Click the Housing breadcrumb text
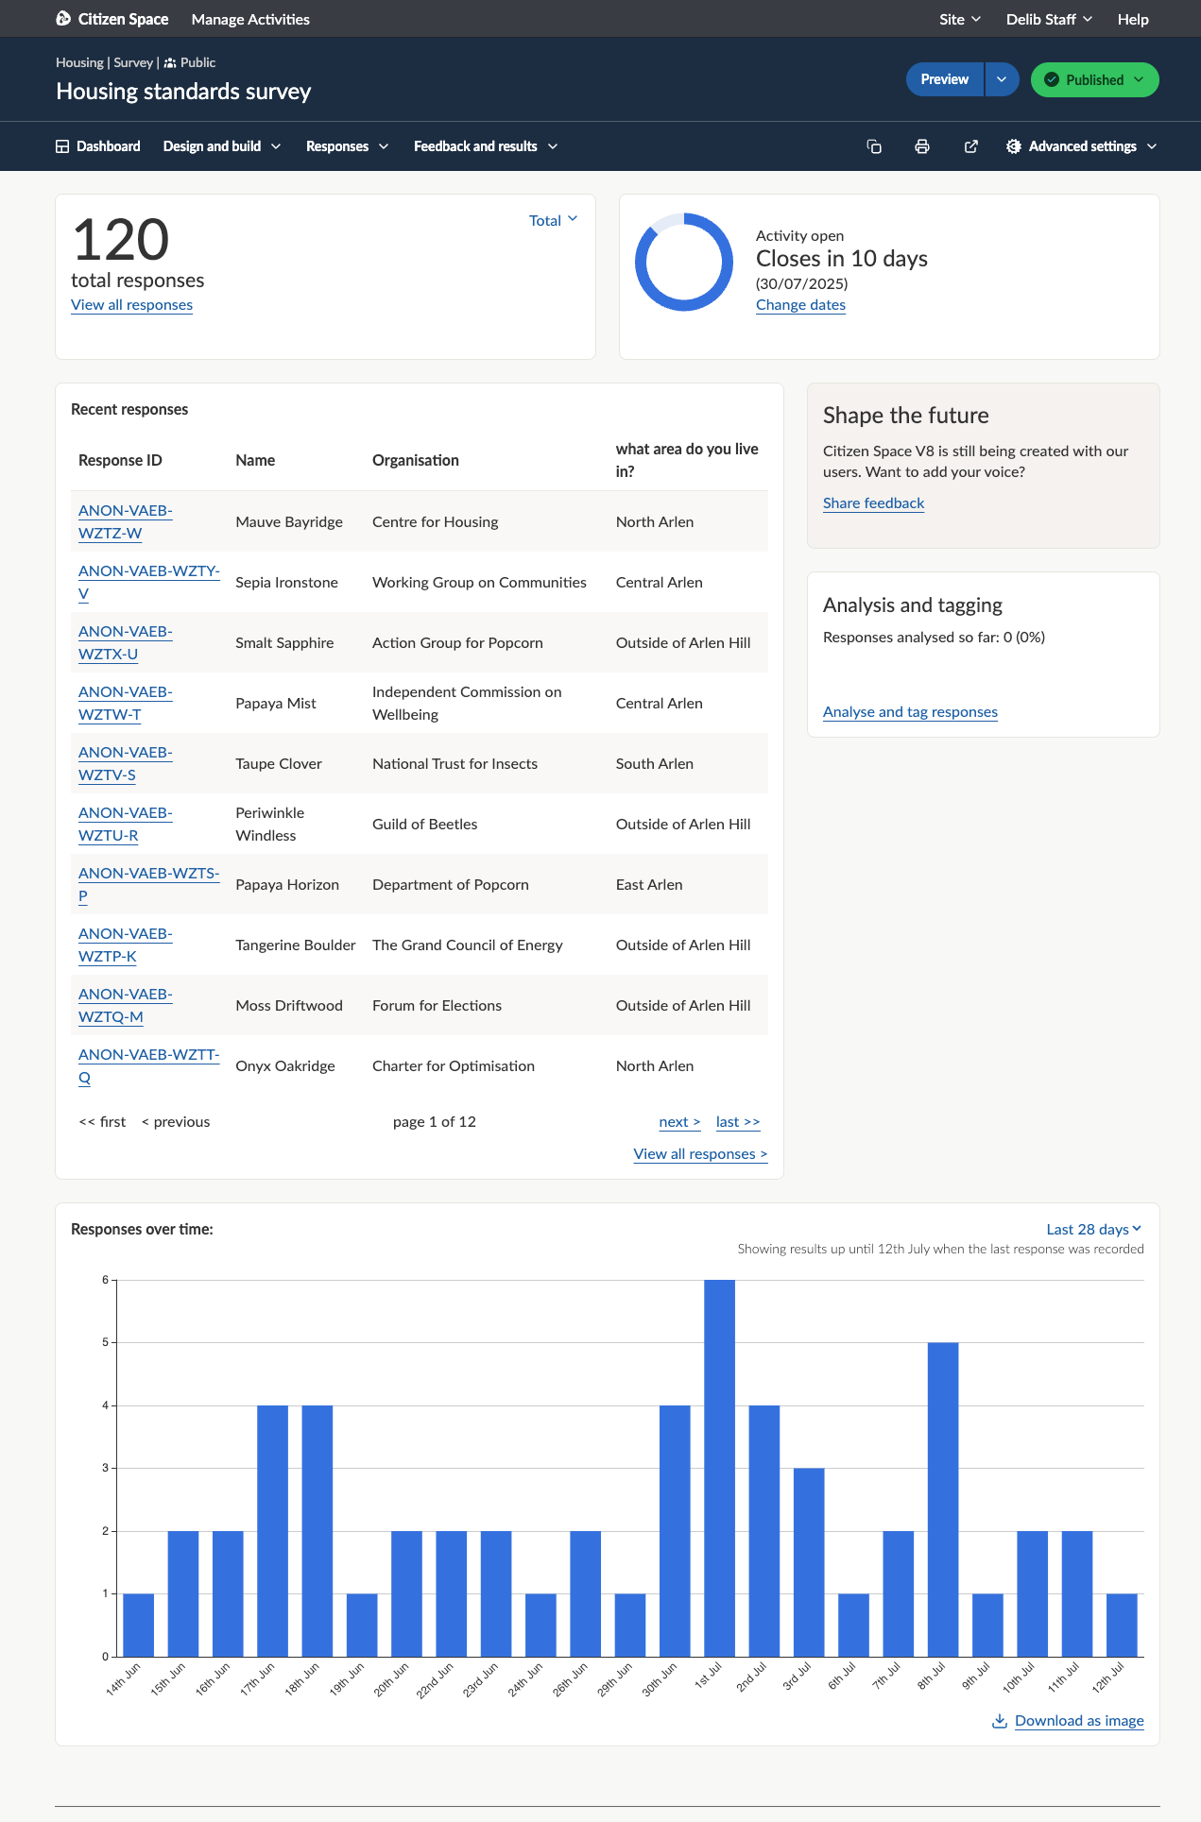 [x=79, y=62]
